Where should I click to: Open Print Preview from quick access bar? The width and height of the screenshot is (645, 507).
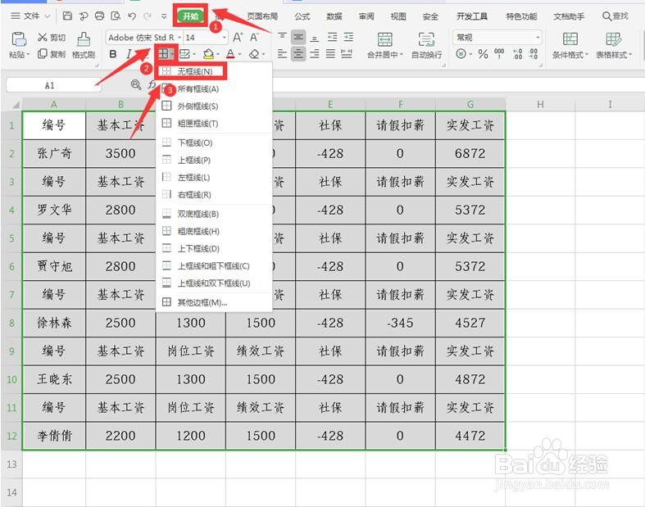tap(116, 16)
